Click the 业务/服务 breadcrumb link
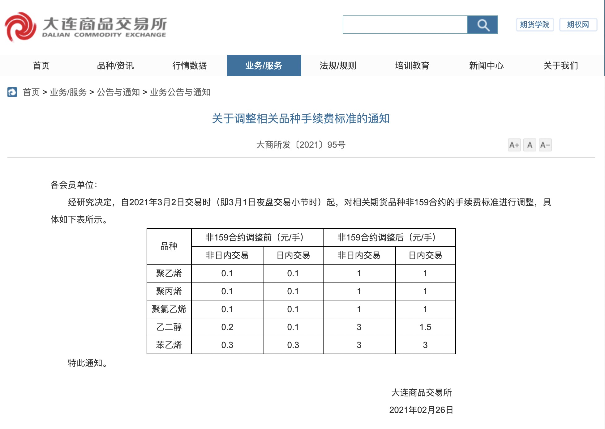The width and height of the screenshot is (605, 429). pos(68,92)
